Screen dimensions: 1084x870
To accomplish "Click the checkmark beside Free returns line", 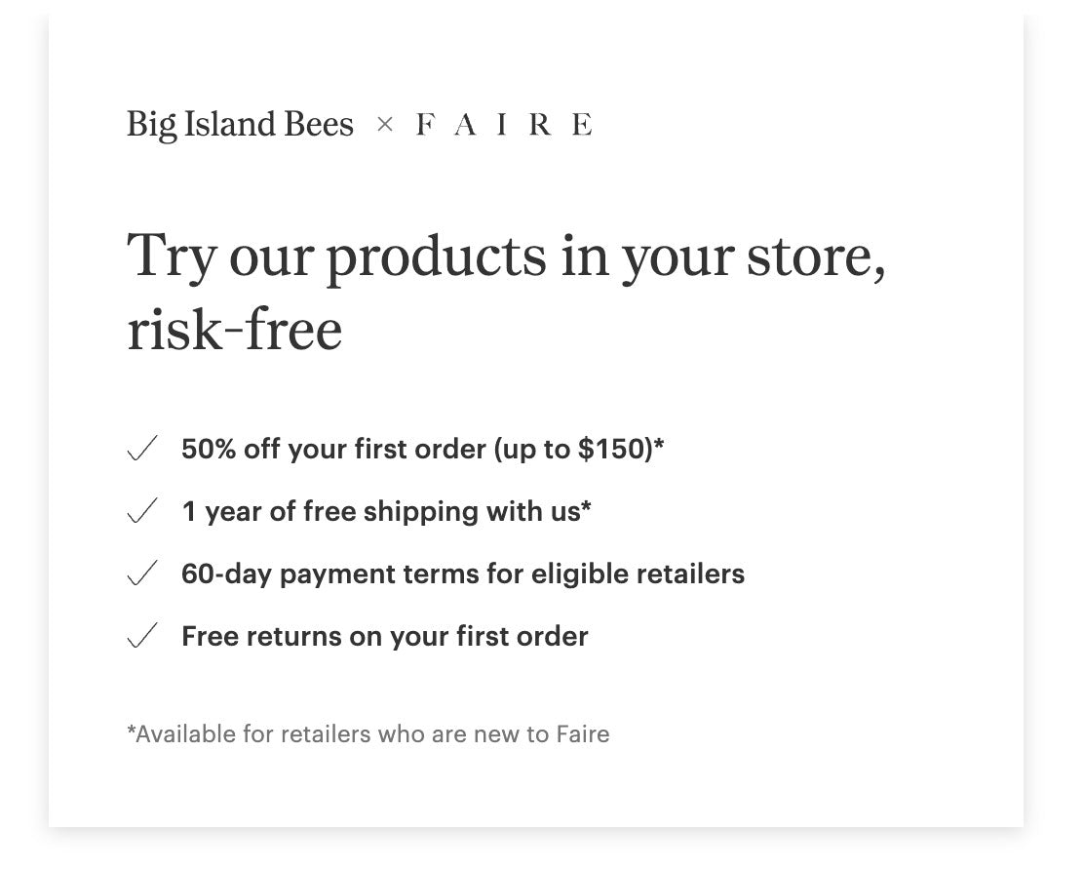I will click(x=142, y=635).
